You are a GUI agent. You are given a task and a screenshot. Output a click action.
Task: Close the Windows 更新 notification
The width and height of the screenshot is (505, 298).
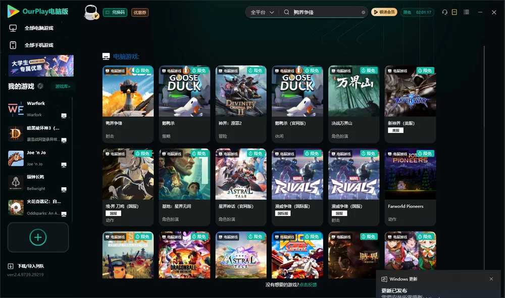(x=491, y=279)
